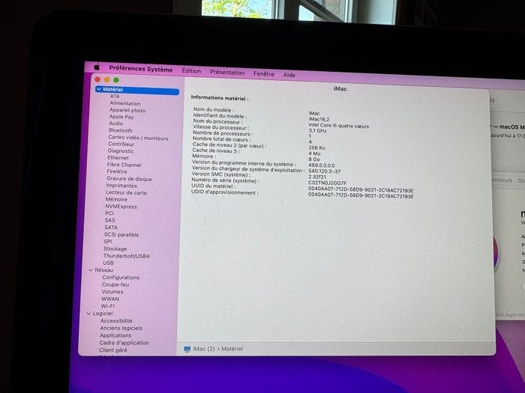Click SMC version value 2.32f21
Viewport: 525px width, 393px height.
tap(316, 177)
